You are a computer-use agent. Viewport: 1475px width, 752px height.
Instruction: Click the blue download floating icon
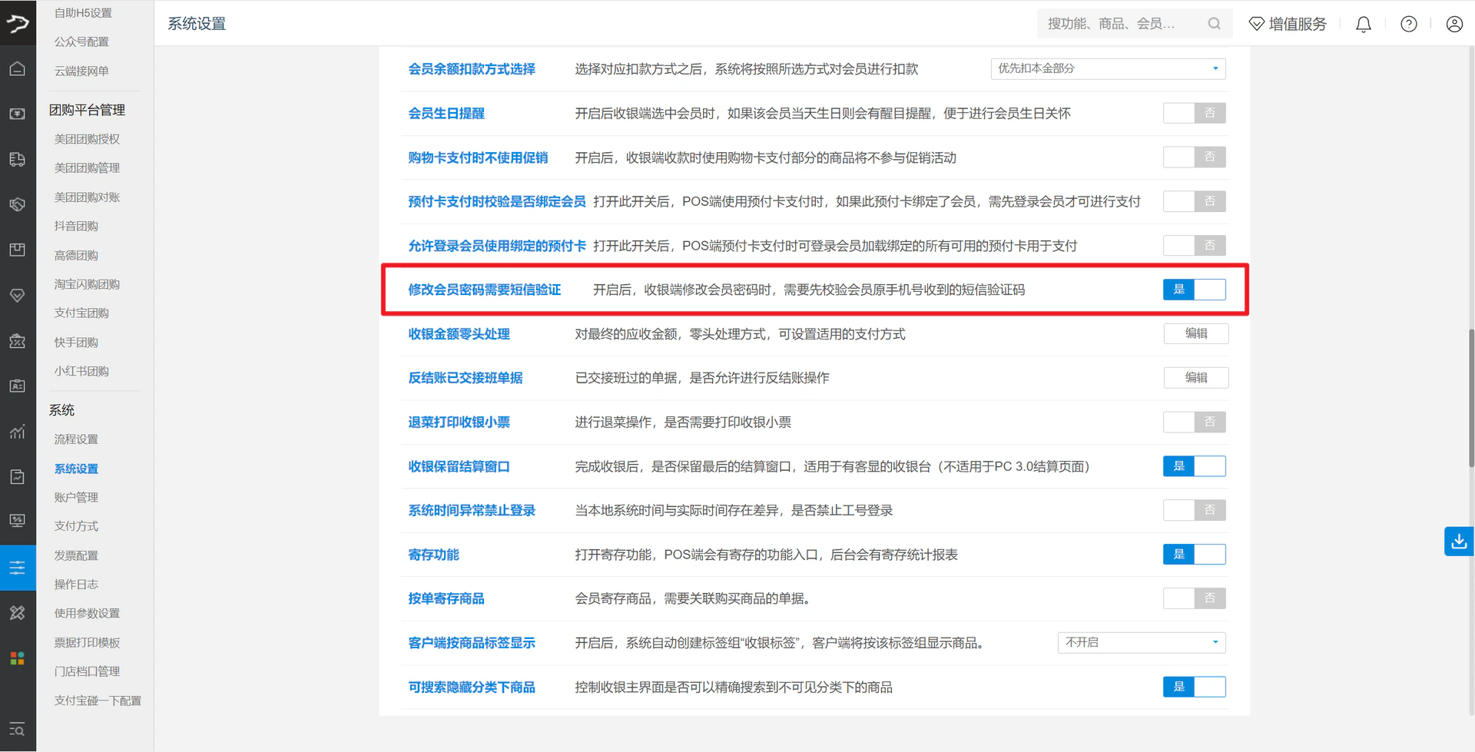pyautogui.click(x=1459, y=542)
